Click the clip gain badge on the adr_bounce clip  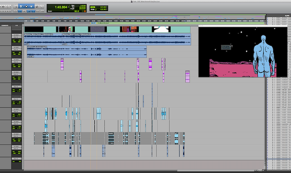pos(31,57)
